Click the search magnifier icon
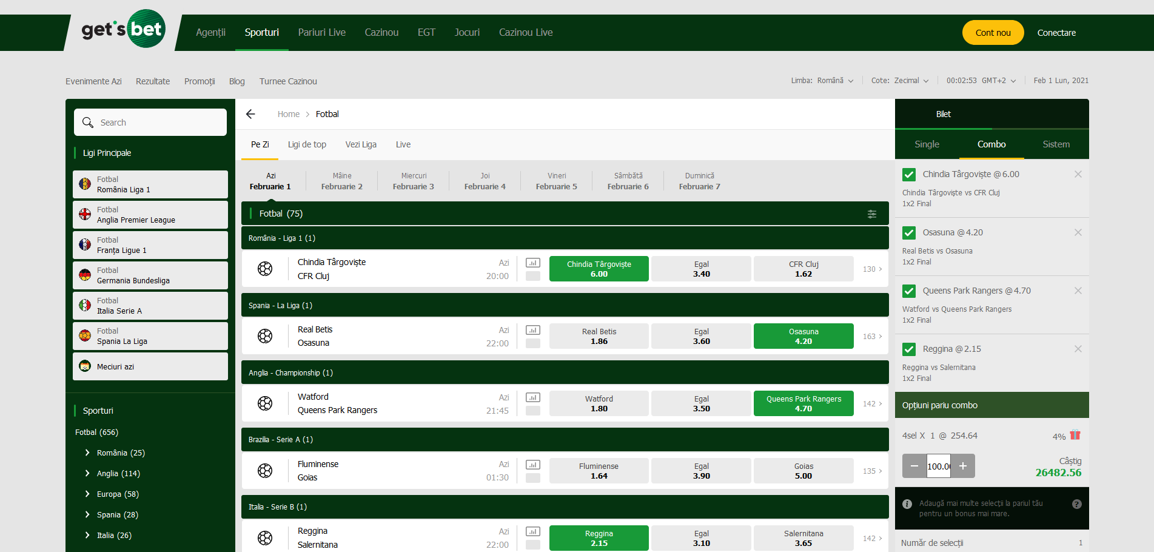Viewport: 1154px width, 552px height. 88,123
